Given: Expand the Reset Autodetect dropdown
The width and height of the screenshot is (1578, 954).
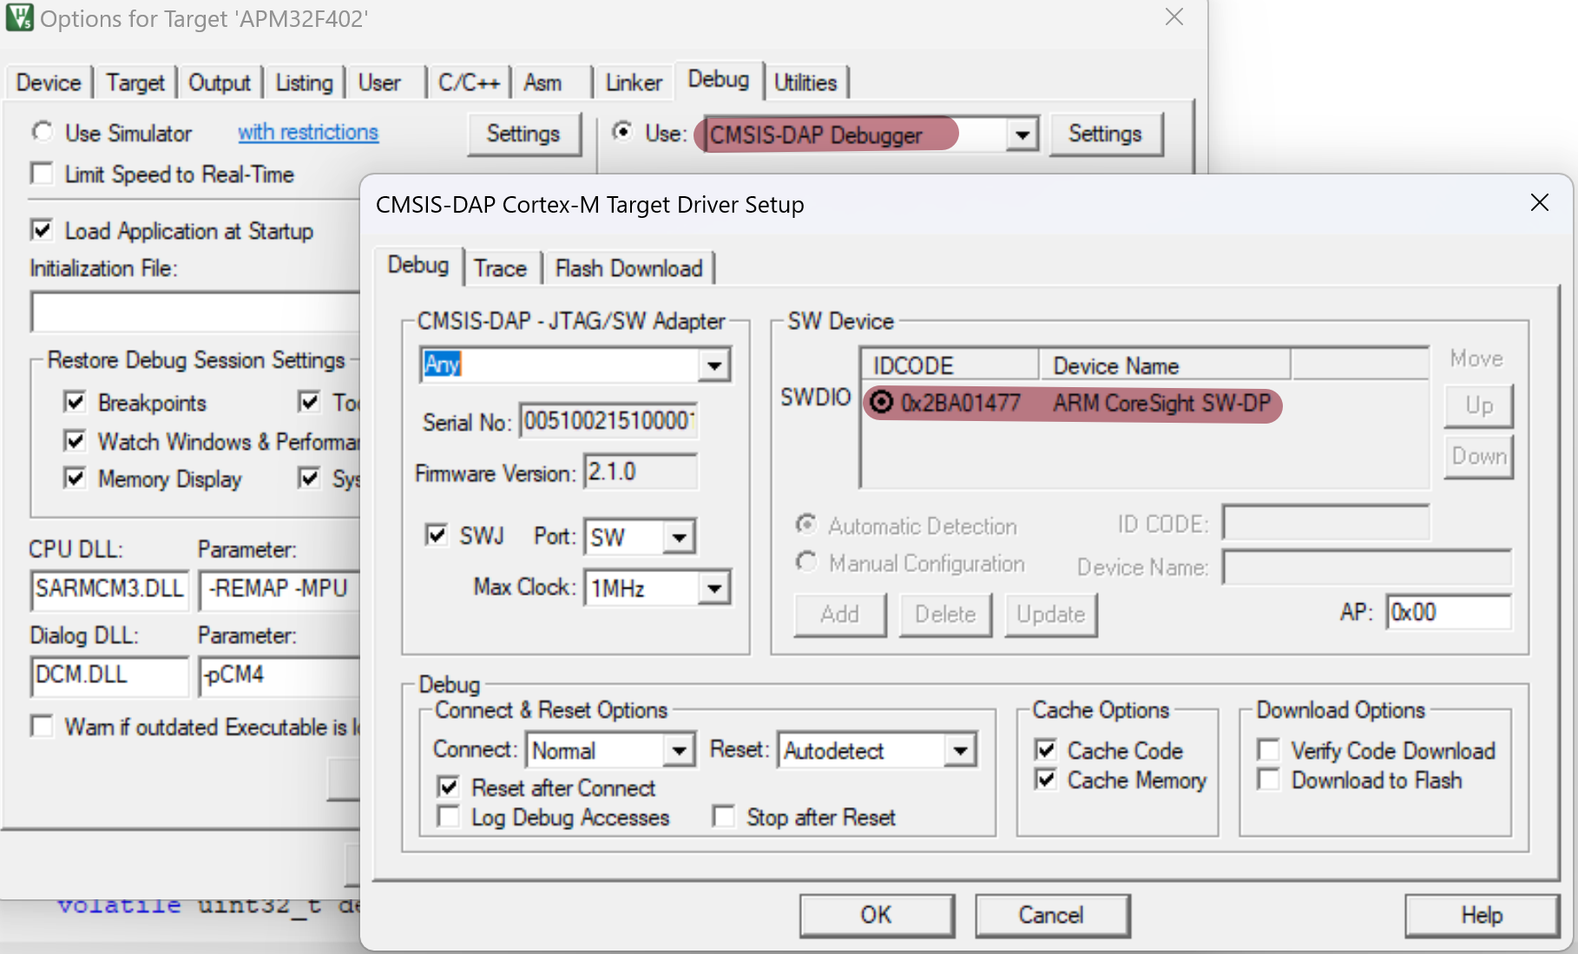Looking at the screenshot, I should pyautogui.click(x=960, y=750).
